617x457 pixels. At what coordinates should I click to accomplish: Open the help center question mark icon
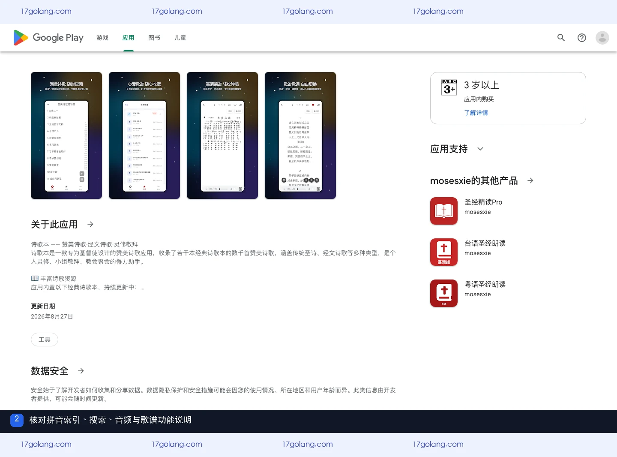pyautogui.click(x=581, y=38)
